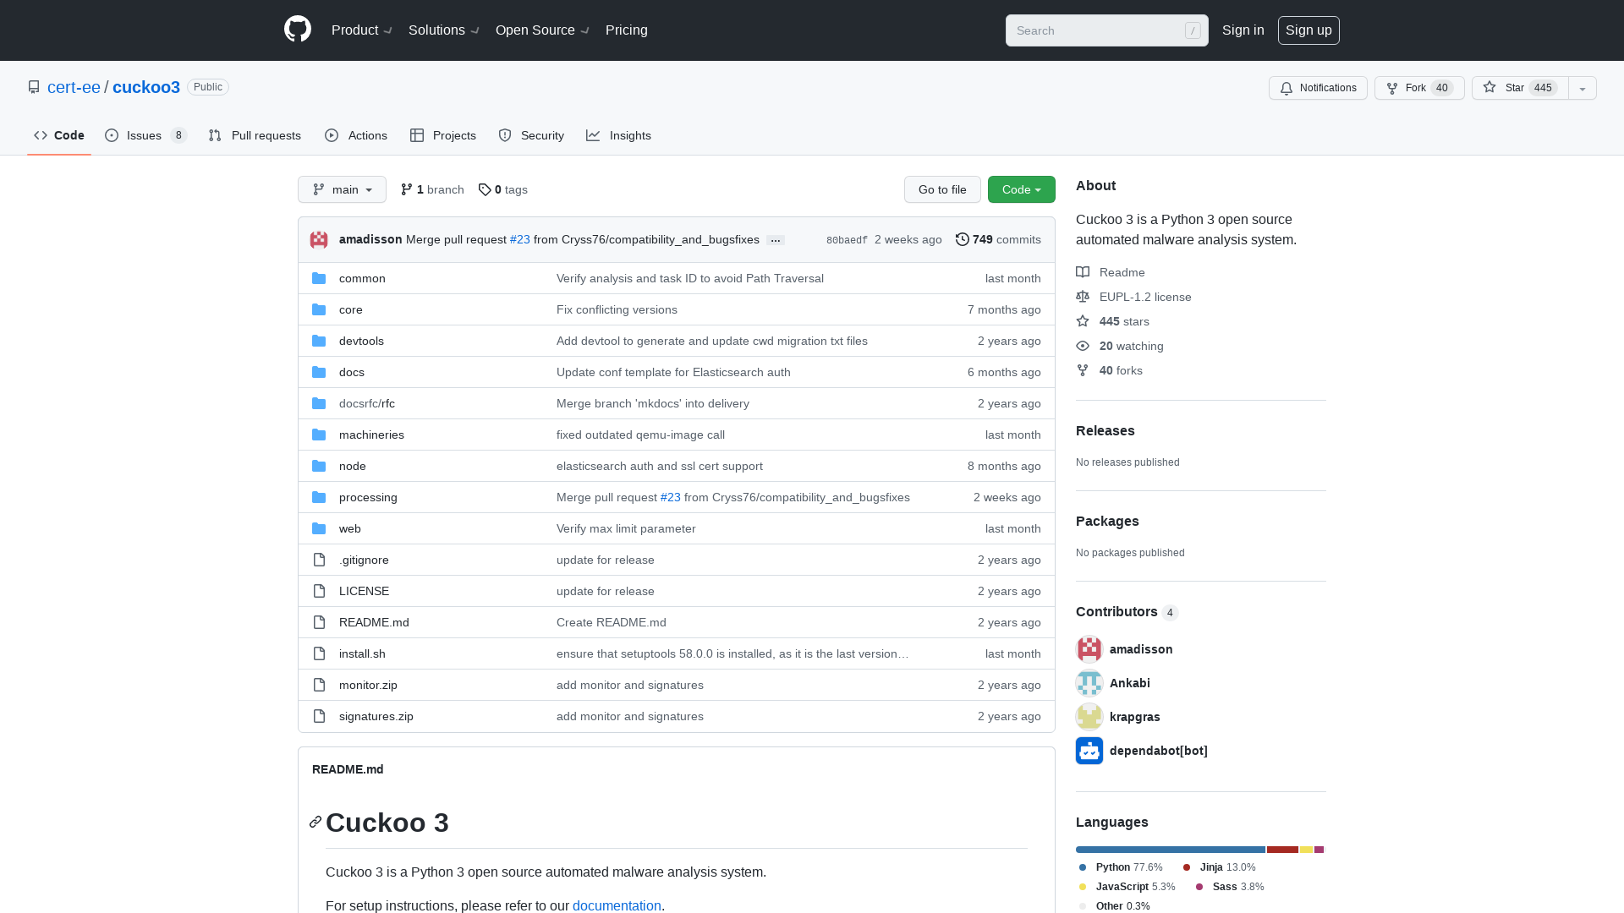
Task: Open the common folder icon
Action: click(319, 278)
